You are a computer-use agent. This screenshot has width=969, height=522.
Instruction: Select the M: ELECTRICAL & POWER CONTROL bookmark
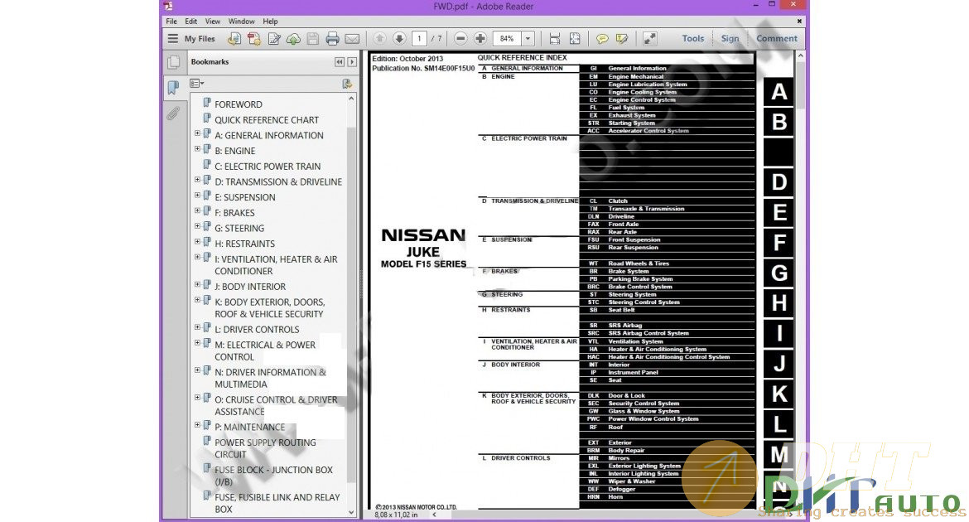click(x=265, y=350)
